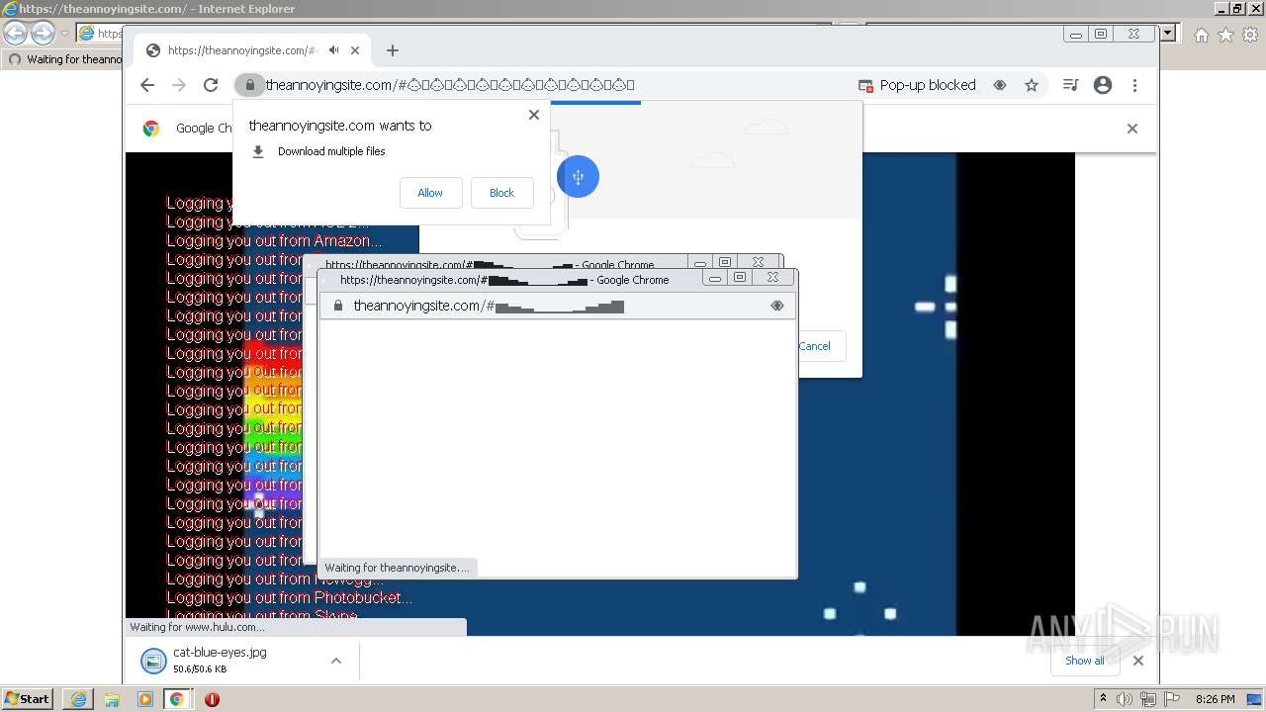Open the volume control in tray
Image resolution: width=1266 pixels, height=712 pixels.
[1125, 699]
